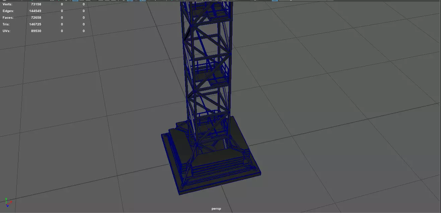Click the persp camera name label
The width and height of the screenshot is (441, 213).
coord(216,209)
